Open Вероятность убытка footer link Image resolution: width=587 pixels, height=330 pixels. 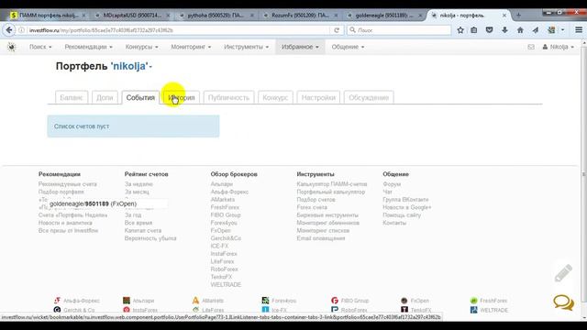click(x=150, y=238)
